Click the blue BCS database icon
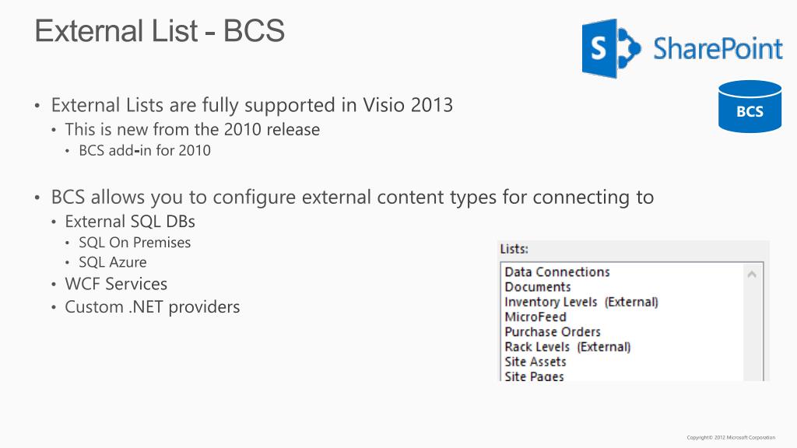797x448 pixels. [750, 107]
